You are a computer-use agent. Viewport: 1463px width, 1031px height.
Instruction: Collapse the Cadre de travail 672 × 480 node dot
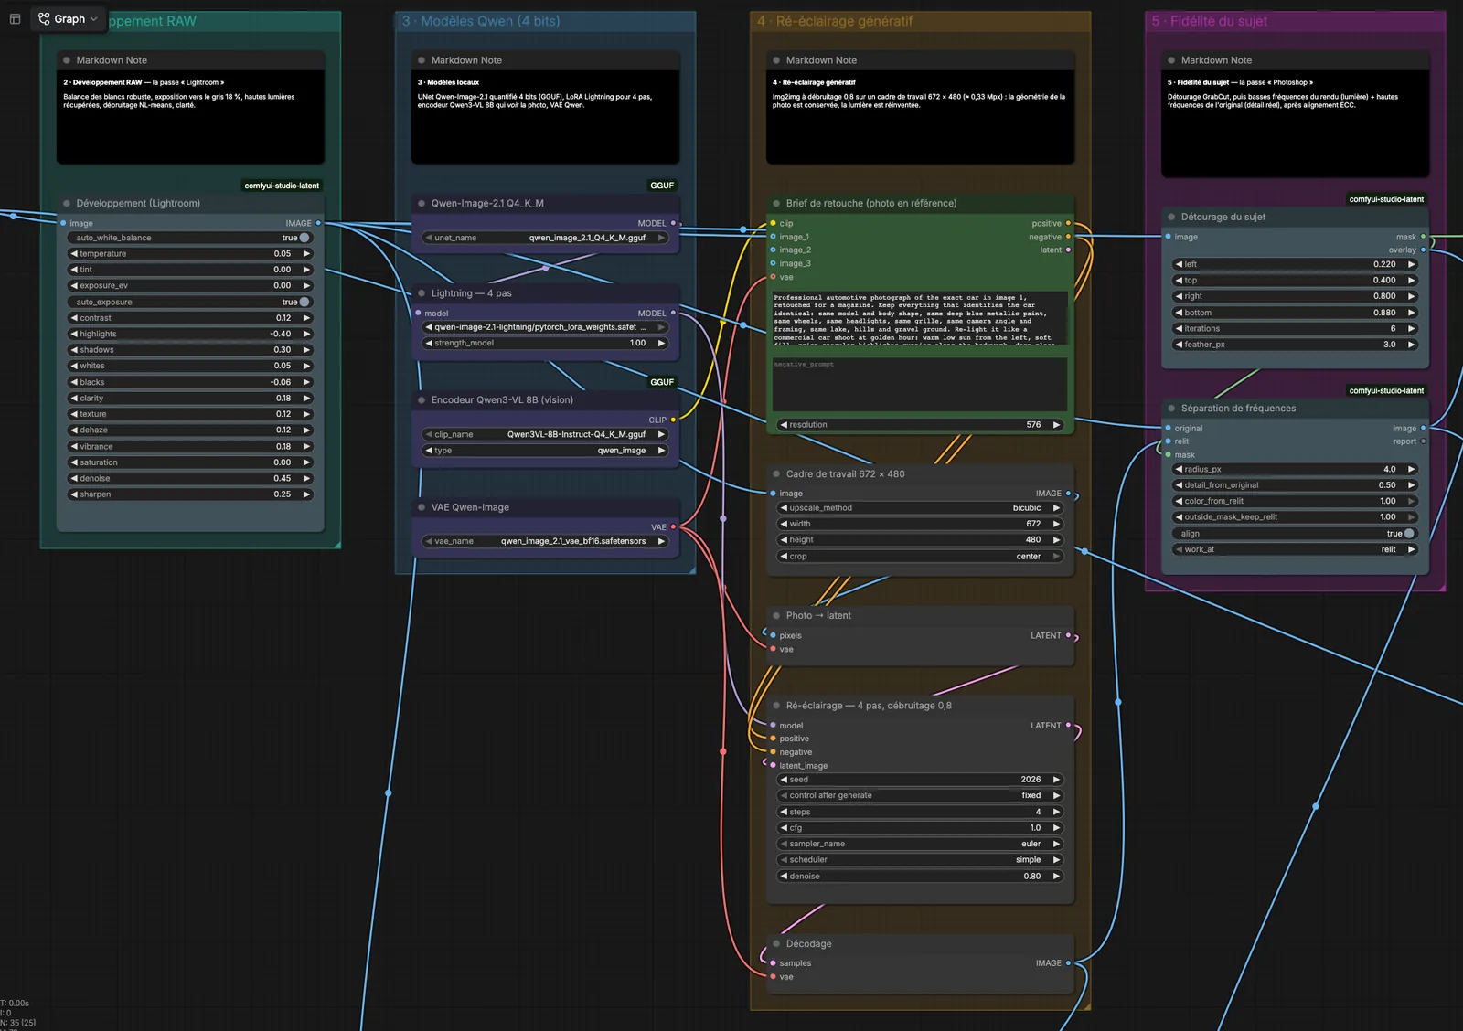[776, 474]
